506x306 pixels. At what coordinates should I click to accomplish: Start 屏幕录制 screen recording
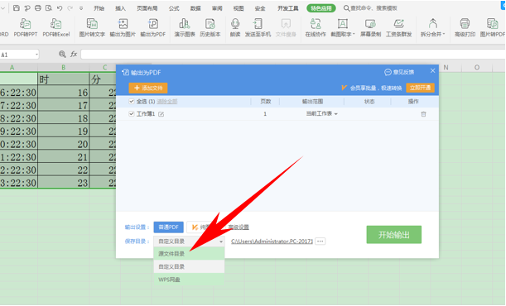370,27
